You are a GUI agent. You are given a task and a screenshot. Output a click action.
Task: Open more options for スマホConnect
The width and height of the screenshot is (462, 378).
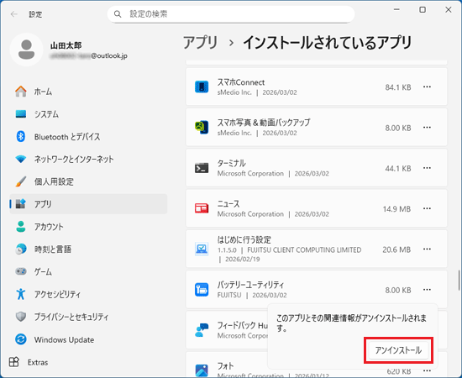(x=427, y=87)
